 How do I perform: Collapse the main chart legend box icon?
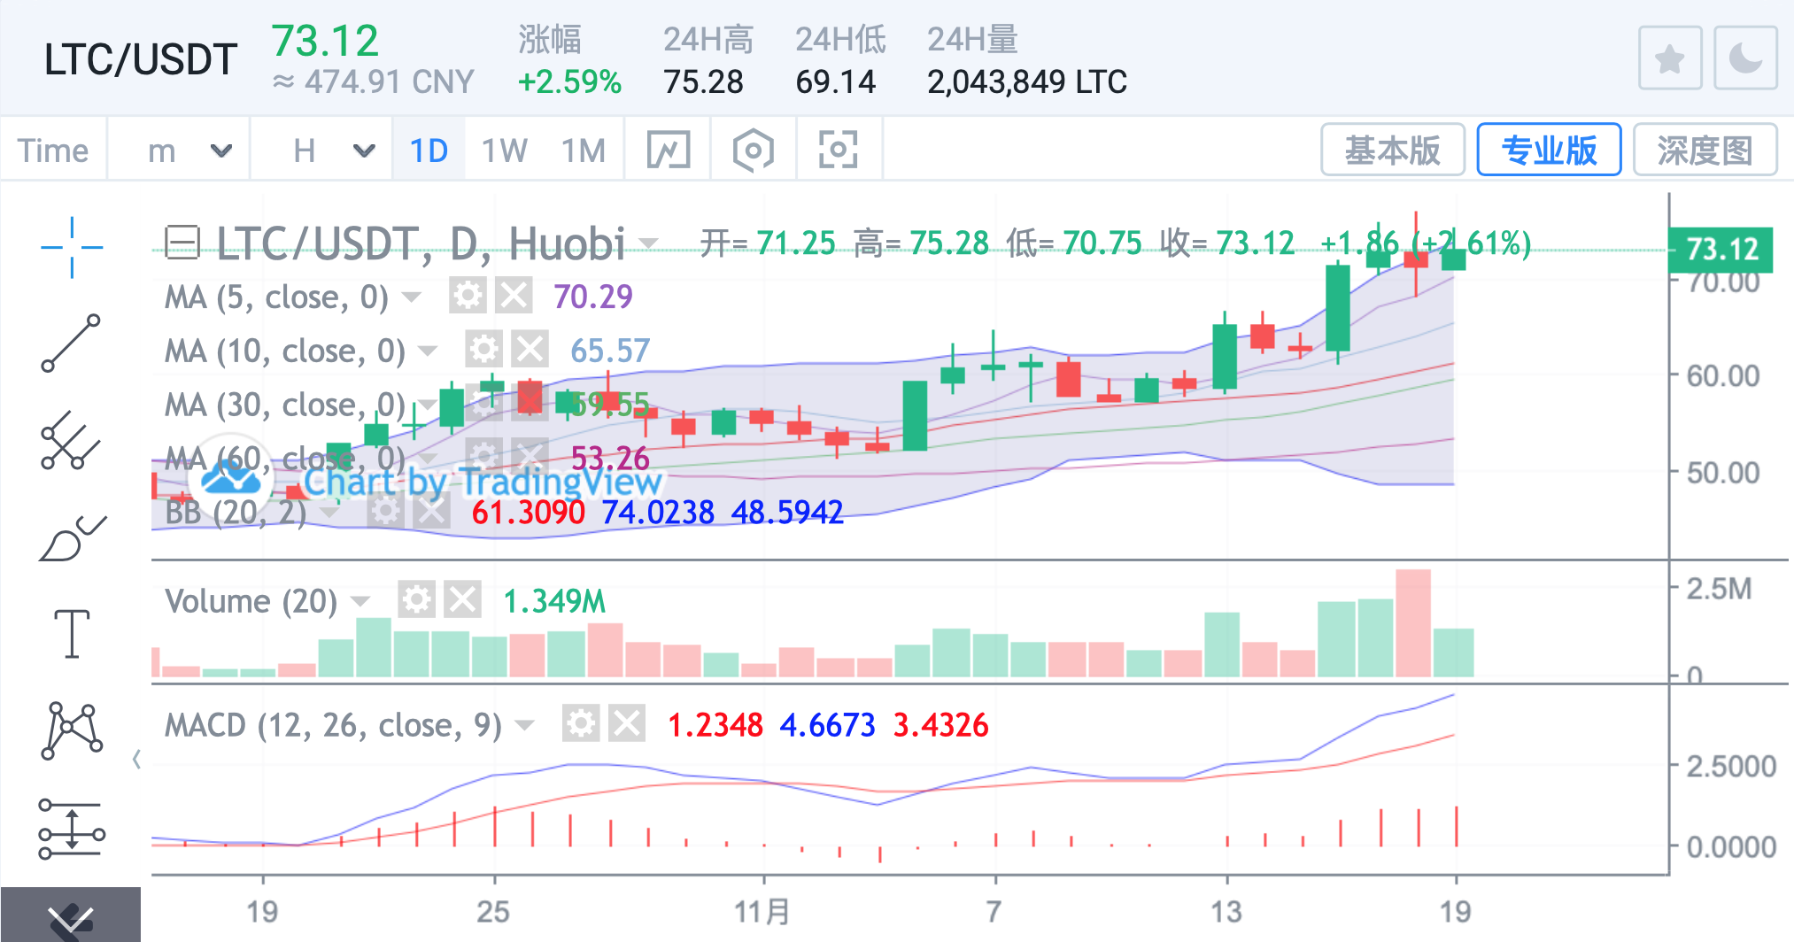pyautogui.click(x=182, y=242)
